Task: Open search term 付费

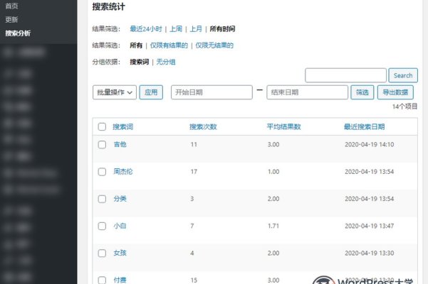Action: tap(120, 280)
